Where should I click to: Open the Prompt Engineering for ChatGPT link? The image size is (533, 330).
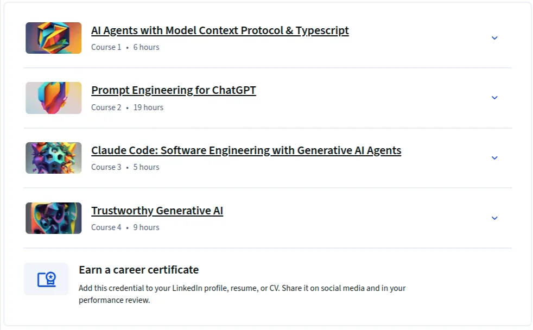coord(173,91)
